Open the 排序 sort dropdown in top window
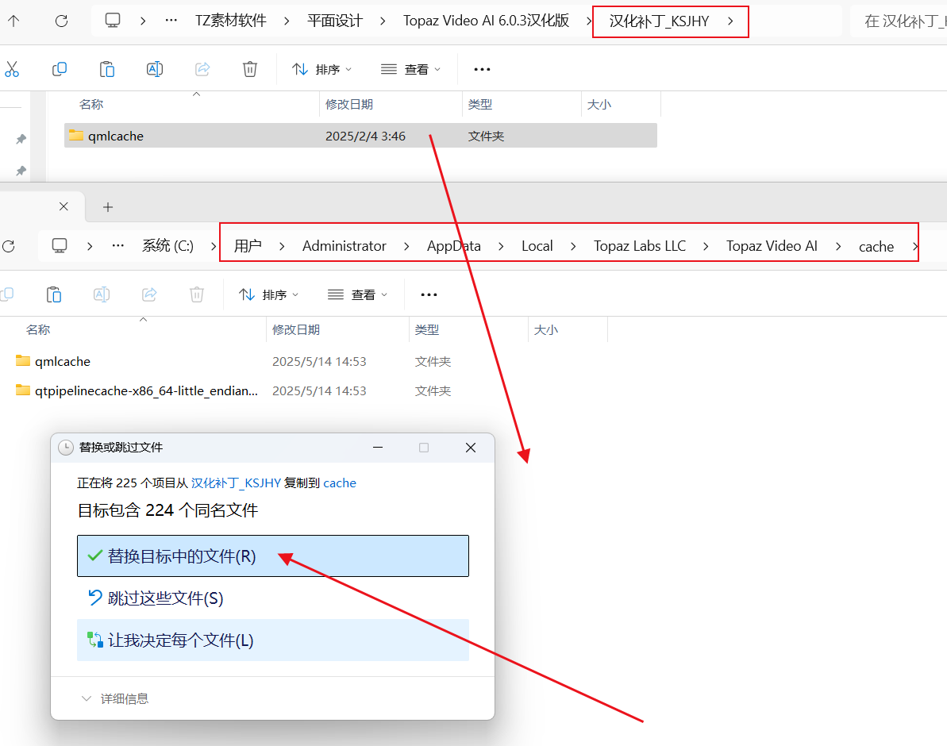The width and height of the screenshot is (947, 746). 321,70
